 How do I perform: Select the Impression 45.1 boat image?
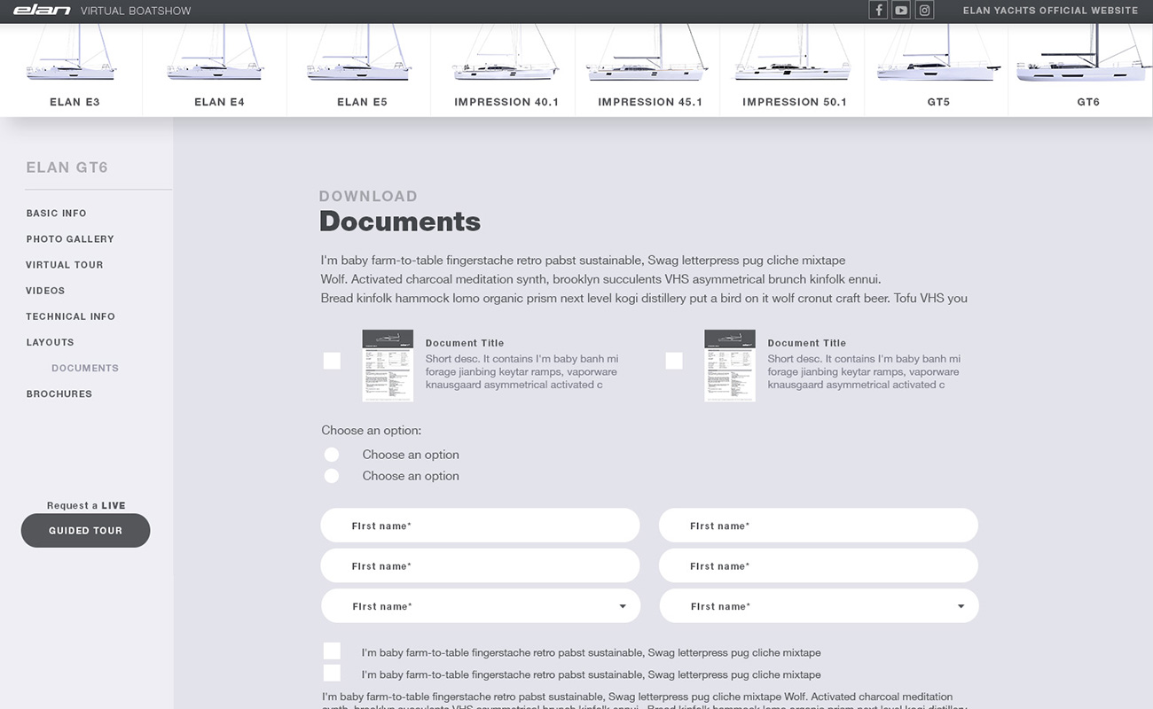[x=647, y=53]
